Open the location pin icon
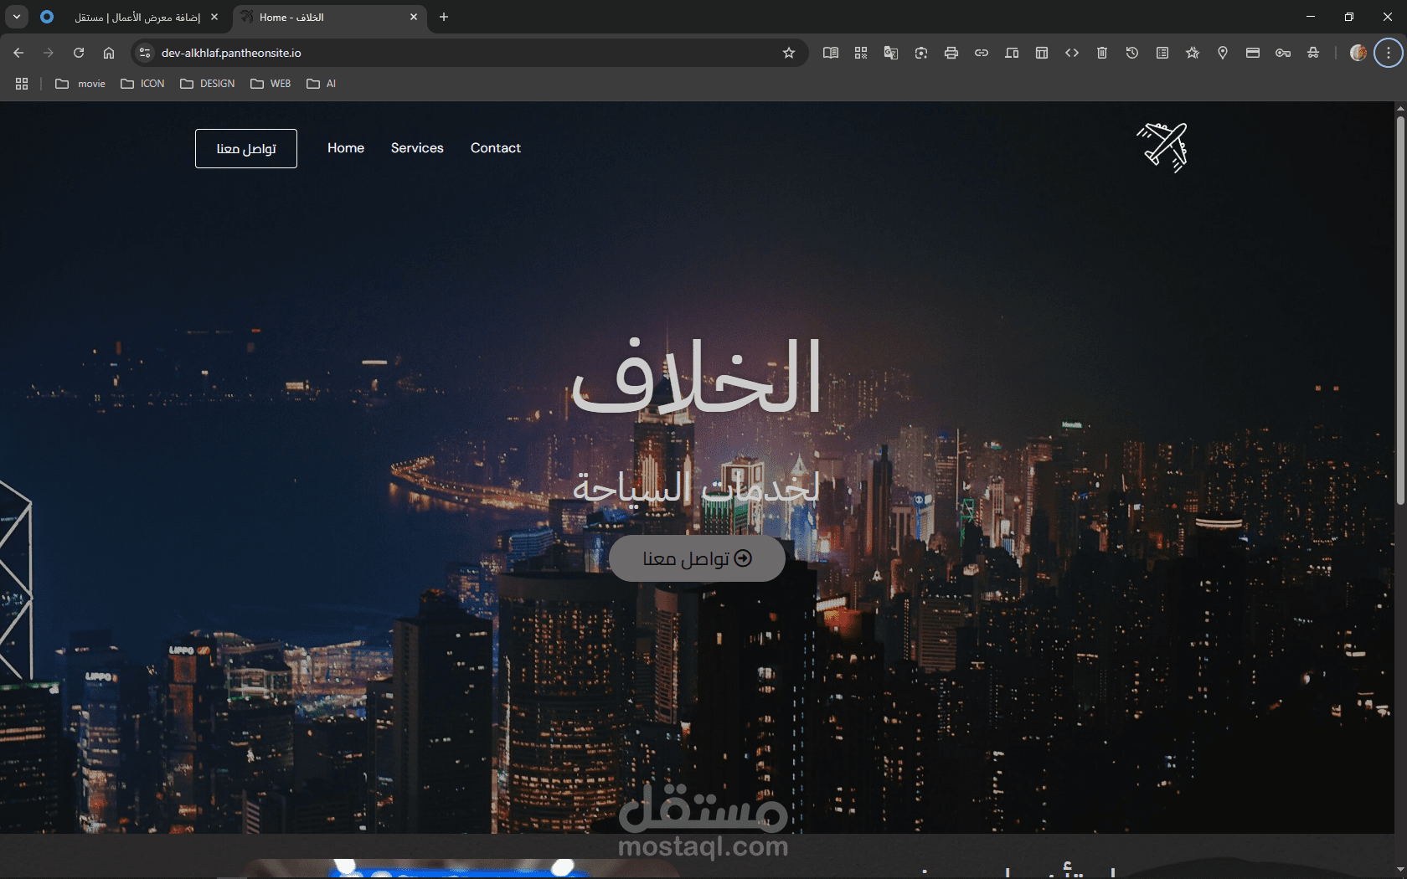 [x=1223, y=53]
